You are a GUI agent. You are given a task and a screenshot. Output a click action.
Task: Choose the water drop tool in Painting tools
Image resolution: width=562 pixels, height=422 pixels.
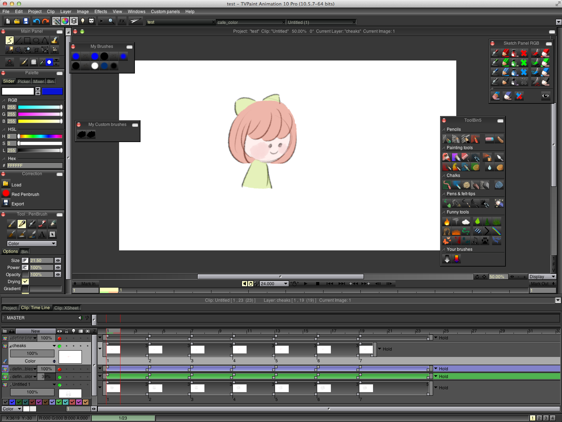pyautogui.click(x=489, y=167)
